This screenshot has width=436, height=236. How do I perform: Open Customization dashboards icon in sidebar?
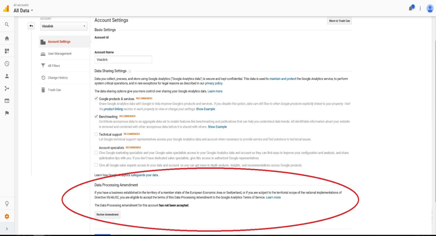tap(7, 51)
